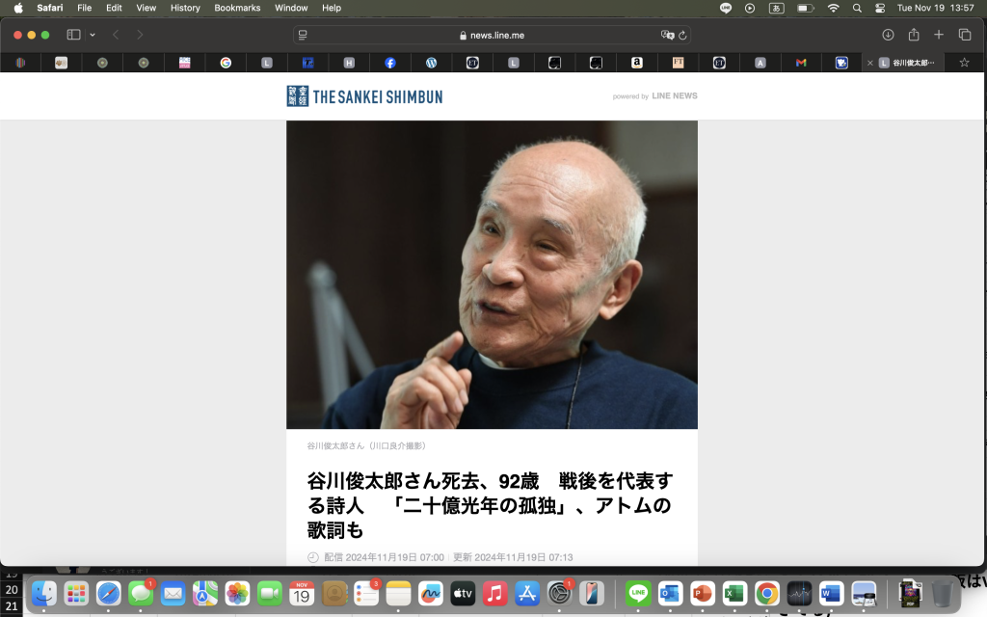Image resolution: width=987 pixels, height=617 pixels.
Task: Toggle the Safari sidebar
Action: (73, 35)
